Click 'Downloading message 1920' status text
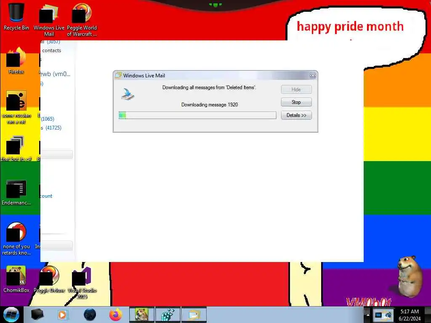Image resolution: width=431 pixels, height=323 pixels. (x=210, y=105)
